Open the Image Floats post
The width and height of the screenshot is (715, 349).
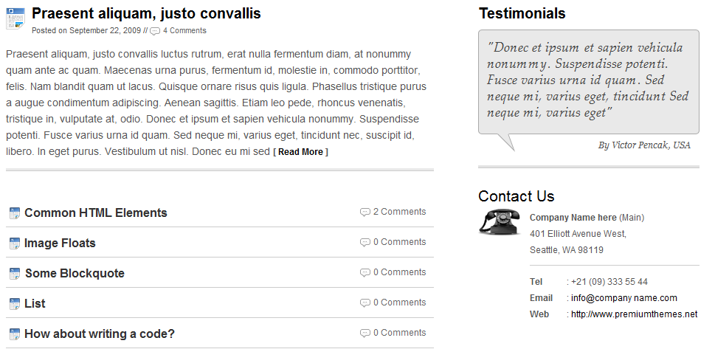pos(61,243)
